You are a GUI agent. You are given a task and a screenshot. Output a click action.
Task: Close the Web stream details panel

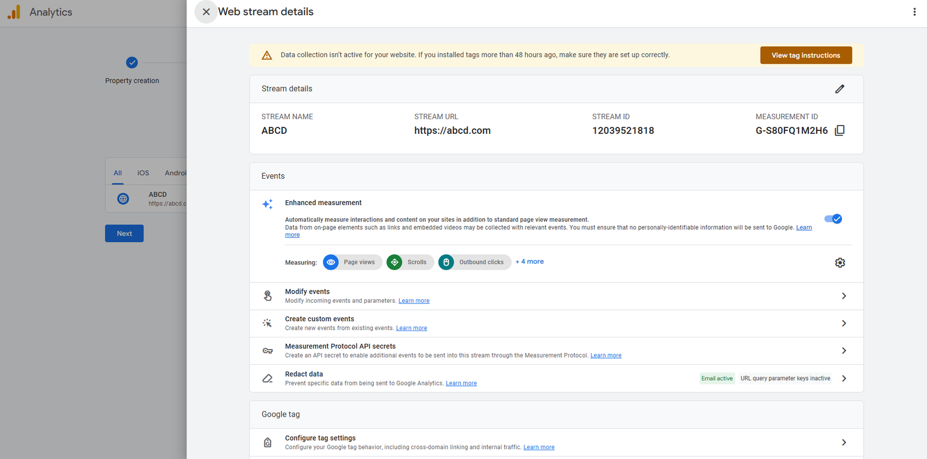206,12
